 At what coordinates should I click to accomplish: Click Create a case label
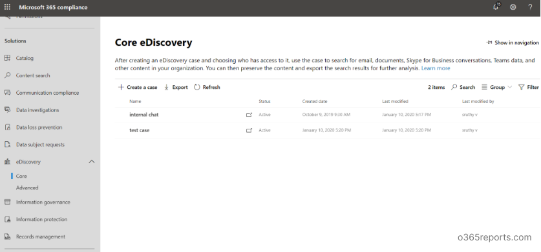point(142,87)
